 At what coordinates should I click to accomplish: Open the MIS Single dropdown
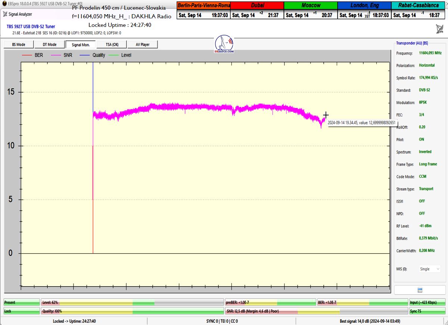click(429, 269)
